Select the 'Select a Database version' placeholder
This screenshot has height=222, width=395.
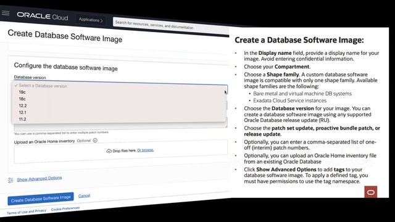coord(43,86)
